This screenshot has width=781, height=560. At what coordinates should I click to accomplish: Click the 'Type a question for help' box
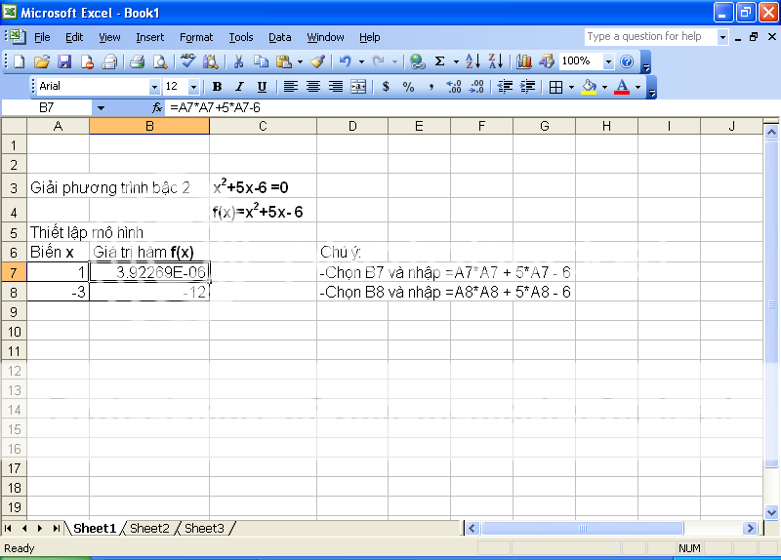pyautogui.click(x=649, y=37)
